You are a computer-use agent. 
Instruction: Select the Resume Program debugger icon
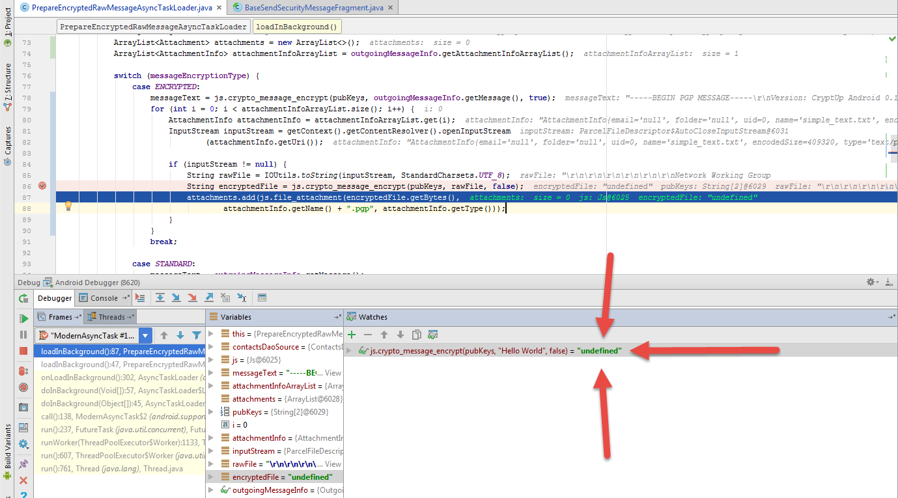24,319
